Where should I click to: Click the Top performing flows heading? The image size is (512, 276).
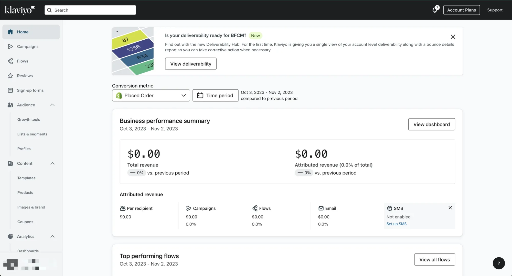(149, 256)
